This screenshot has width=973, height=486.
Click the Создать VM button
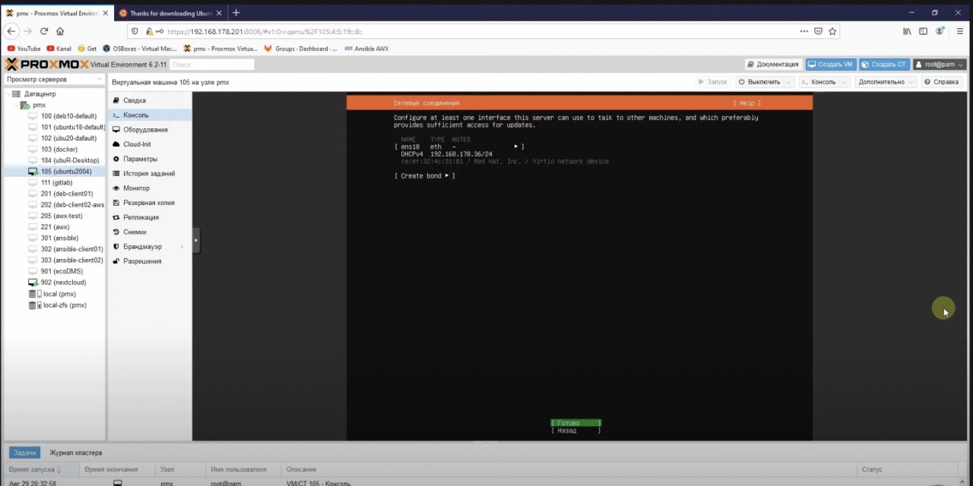[830, 65]
